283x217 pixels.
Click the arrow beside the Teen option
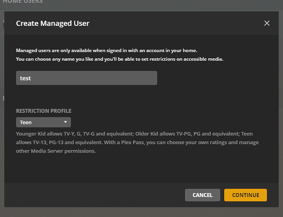coord(65,122)
